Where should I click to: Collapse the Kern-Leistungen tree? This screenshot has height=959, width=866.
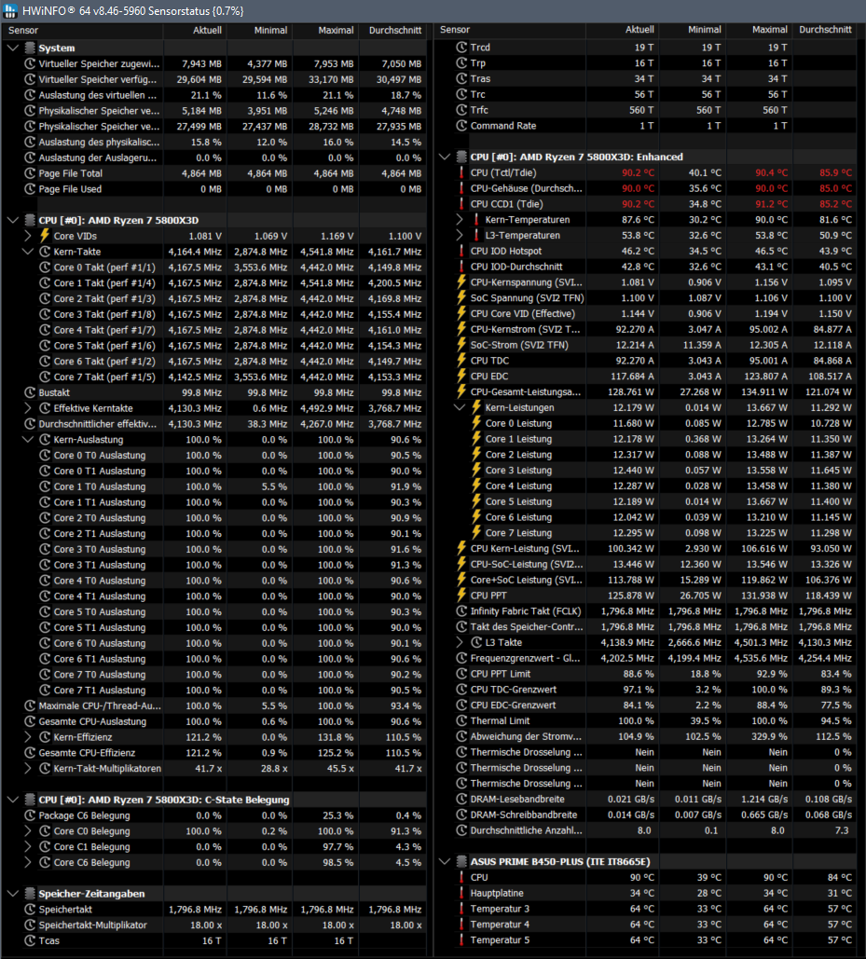coord(460,407)
